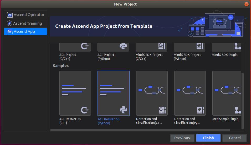Select the ACL ResNet-50 (Python) sample thumbnail
Viewport: 251px width, 145px height.
pyautogui.click(x=114, y=93)
